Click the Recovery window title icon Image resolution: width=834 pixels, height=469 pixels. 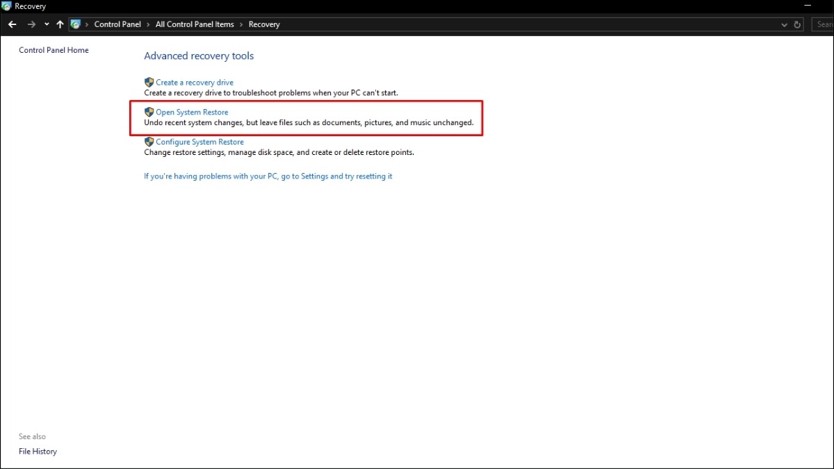(x=7, y=6)
